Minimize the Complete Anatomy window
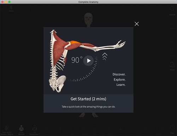This screenshot has width=177, height=136. [x=6, y=2]
